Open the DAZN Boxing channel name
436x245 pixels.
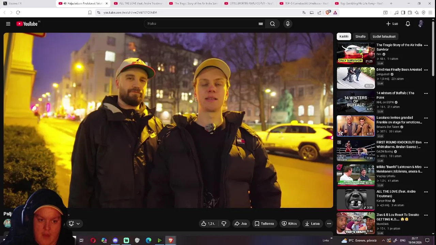(385, 151)
